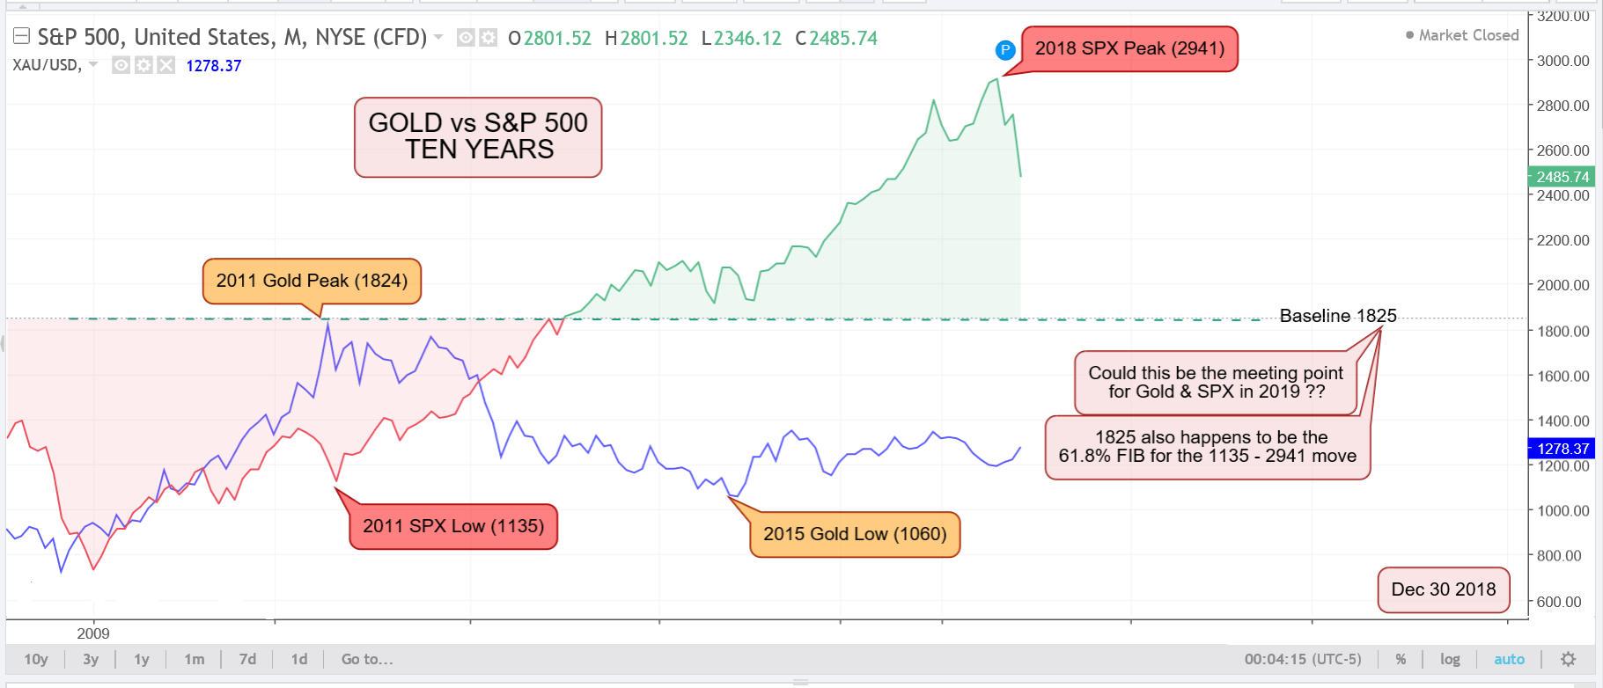
Task: Open the XAU/USD series settings gear
Action: click(143, 64)
